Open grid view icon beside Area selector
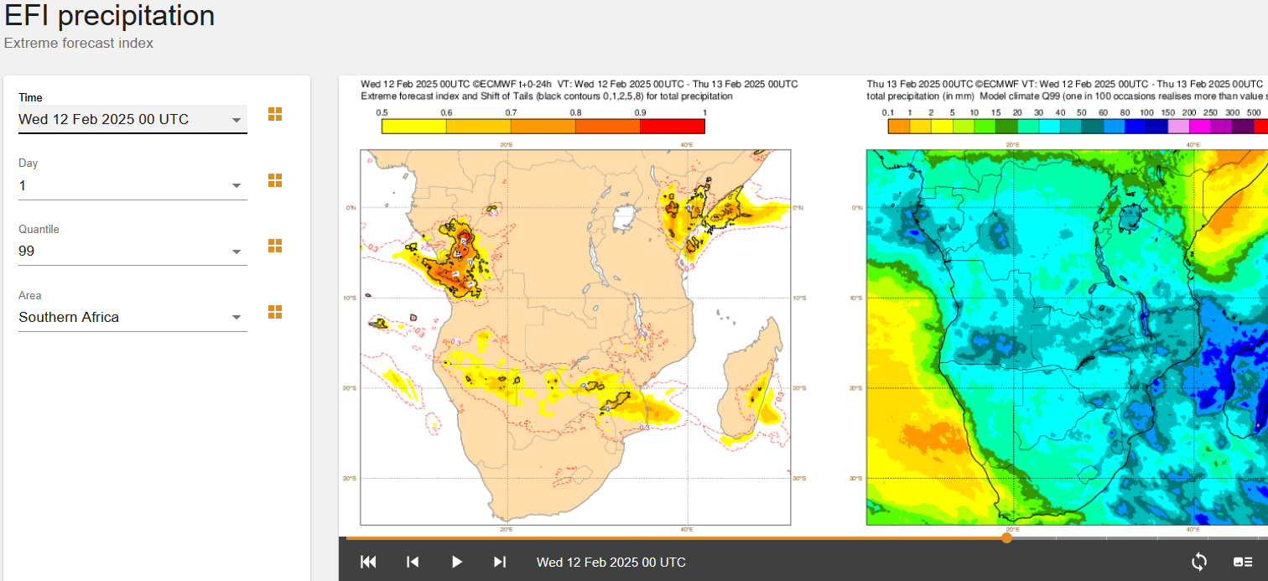Screen dimensions: 1268x581 (275, 312)
